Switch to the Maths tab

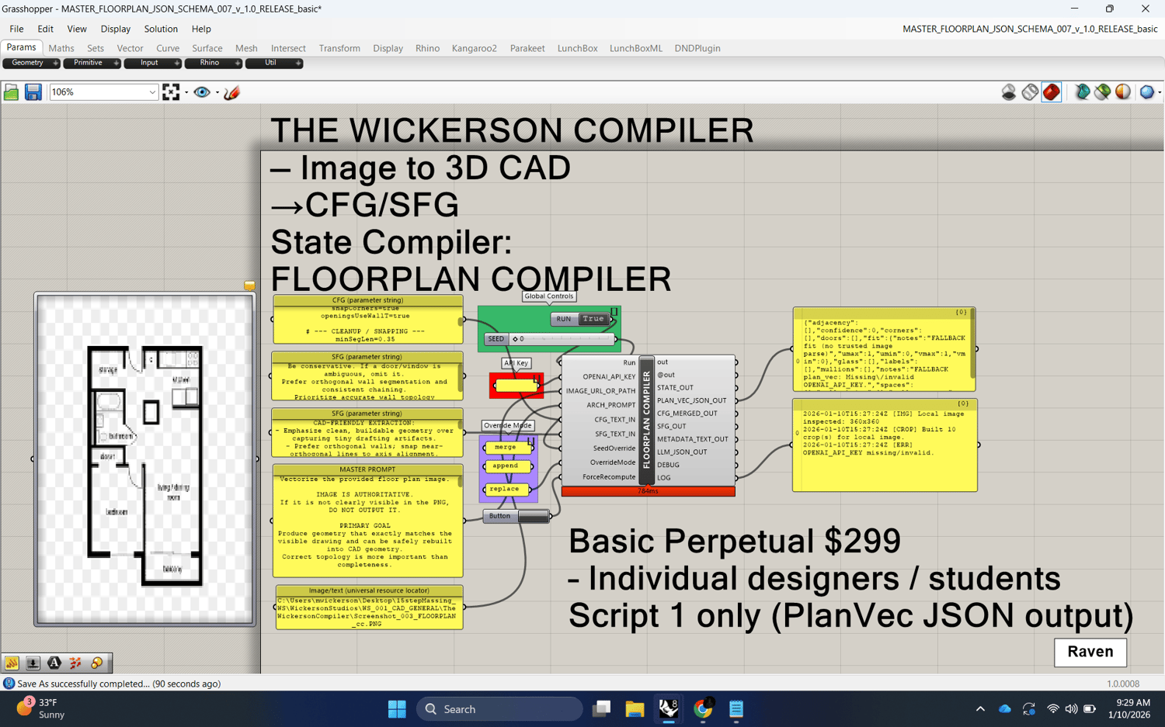(x=61, y=48)
